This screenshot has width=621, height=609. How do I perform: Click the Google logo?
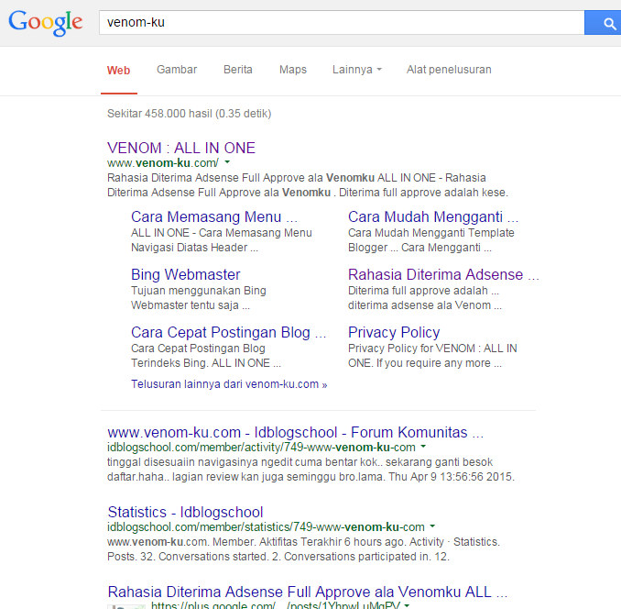(x=46, y=23)
